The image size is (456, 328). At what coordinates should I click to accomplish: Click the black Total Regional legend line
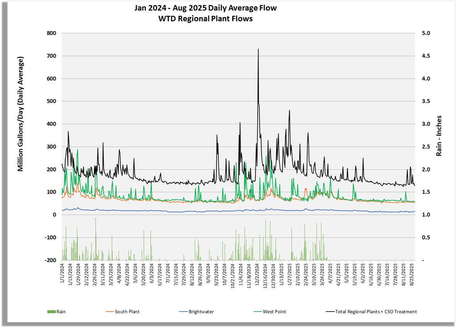click(x=330, y=311)
